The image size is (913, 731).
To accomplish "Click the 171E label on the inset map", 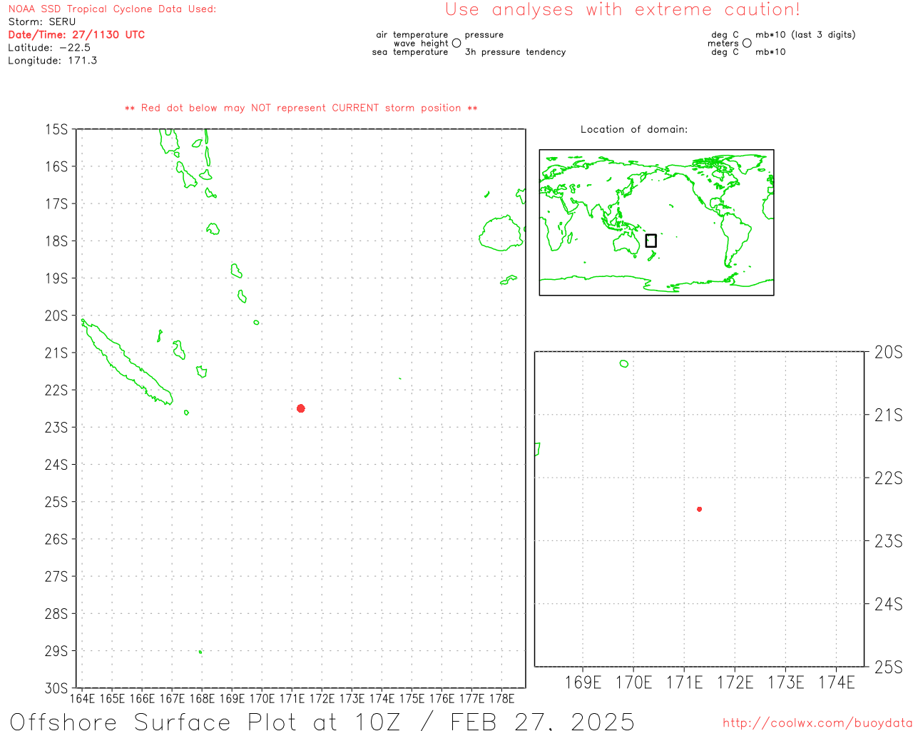I will click(685, 682).
